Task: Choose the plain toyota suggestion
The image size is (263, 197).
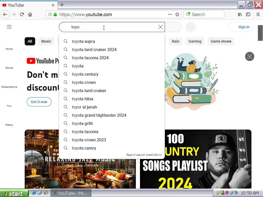Action: (112, 66)
